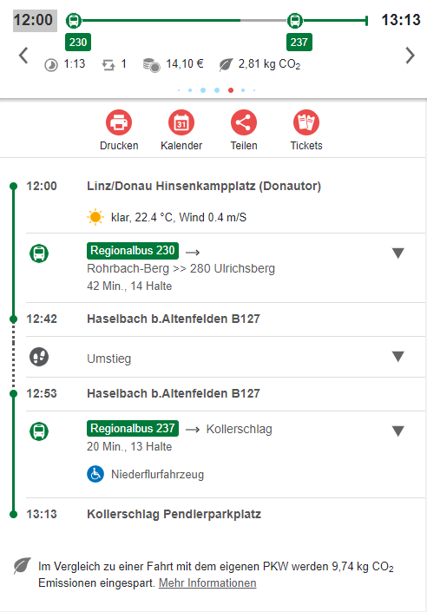427x612 pixels.
Task: Open the Mehr Informationen link
Action: (x=207, y=582)
